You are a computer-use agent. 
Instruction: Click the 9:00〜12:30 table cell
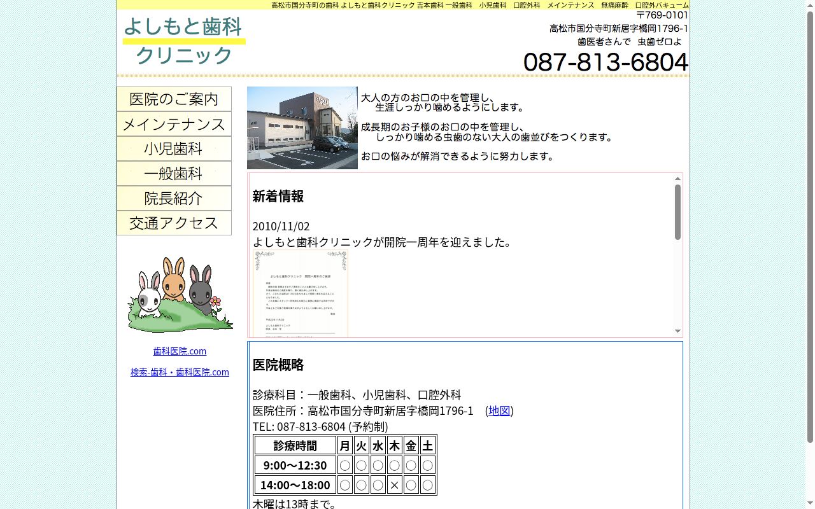click(x=295, y=465)
